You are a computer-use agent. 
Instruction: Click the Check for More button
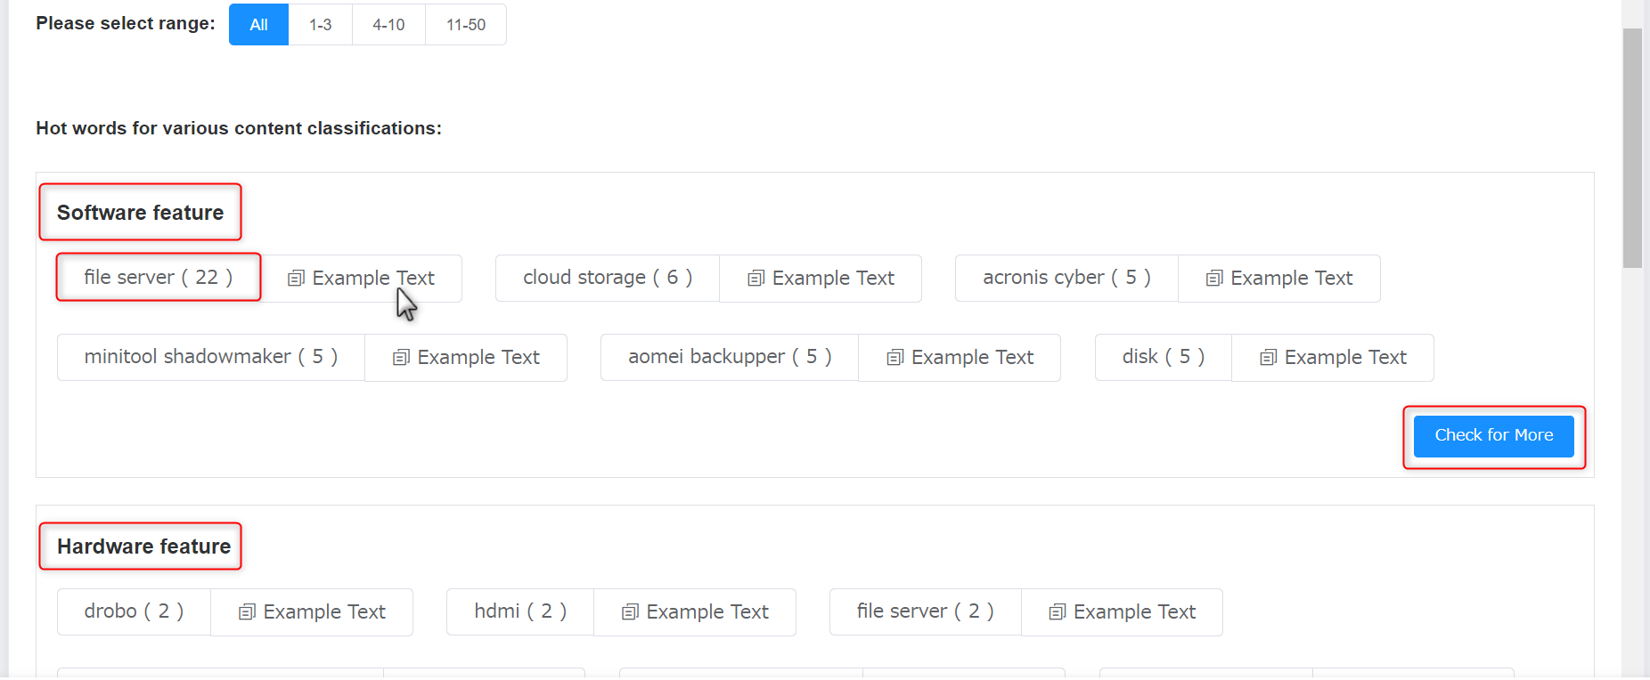click(x=1494, y=436)
